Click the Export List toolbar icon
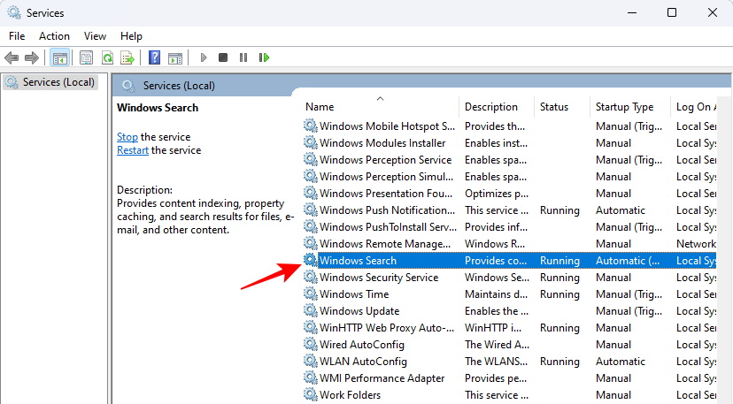Screen dimensions: 733x404 coord(127,58)
